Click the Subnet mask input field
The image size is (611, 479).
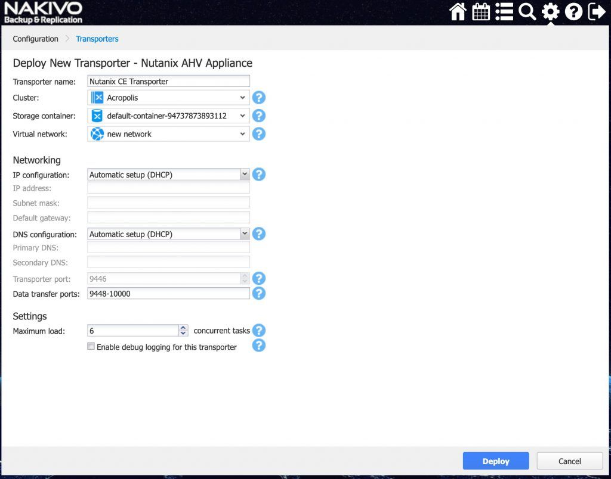[x=168, y=203]
